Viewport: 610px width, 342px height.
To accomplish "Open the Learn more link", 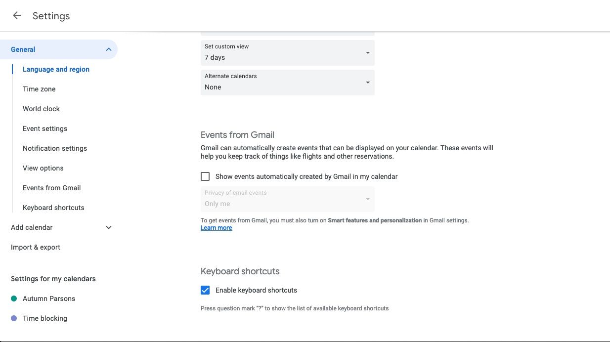I will [216, 227].
